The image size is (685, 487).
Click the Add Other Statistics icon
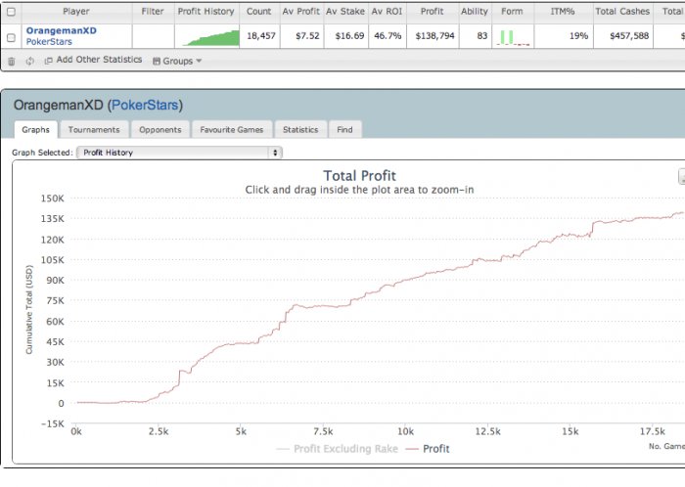point(48,61)
